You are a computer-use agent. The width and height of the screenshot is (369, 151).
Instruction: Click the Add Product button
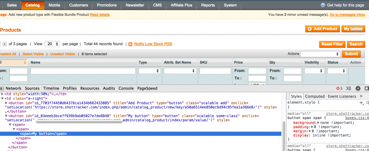point(323,29)
